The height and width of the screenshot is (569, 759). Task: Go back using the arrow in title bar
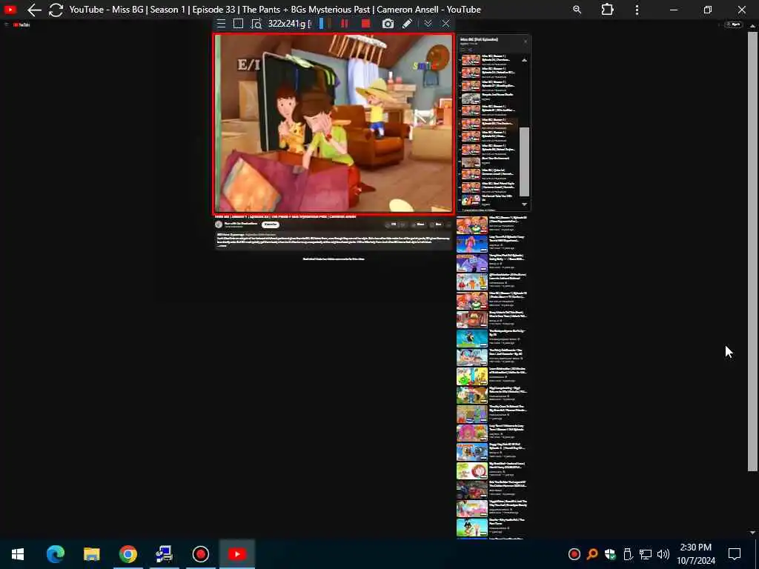(34, 10)
